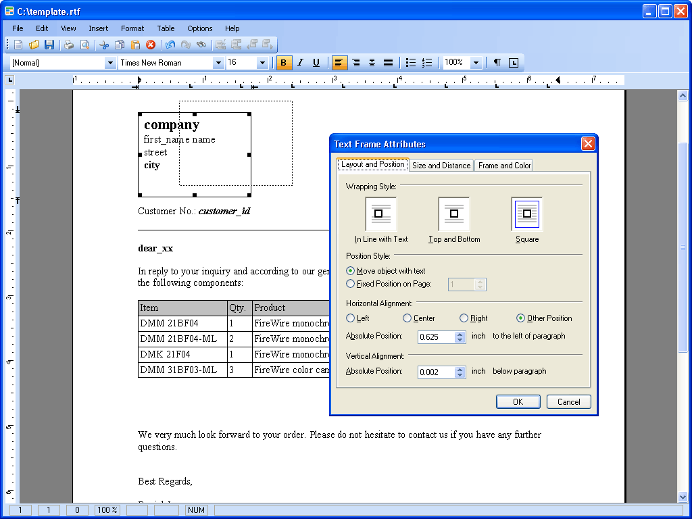Viewport: 692px width, 519px height.
Task: Cancel the Text Frame Attributes dialog
Action: (x=568, y=401)
